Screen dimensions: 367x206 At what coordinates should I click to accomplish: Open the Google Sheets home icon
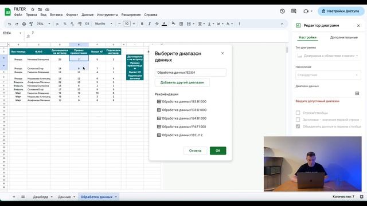[x=7, y=11]
